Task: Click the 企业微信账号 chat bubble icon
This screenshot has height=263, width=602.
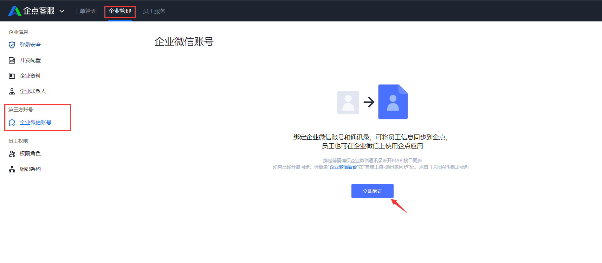Action: [x=12, y=123]
